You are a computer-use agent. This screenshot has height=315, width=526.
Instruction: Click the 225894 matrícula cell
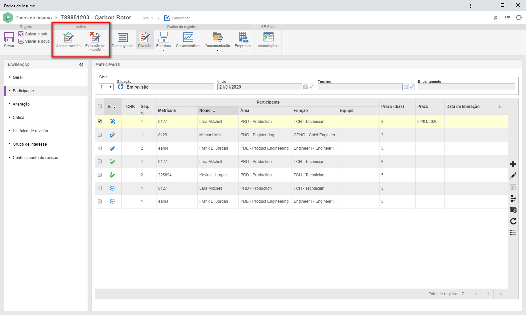[x=177, y=175]
